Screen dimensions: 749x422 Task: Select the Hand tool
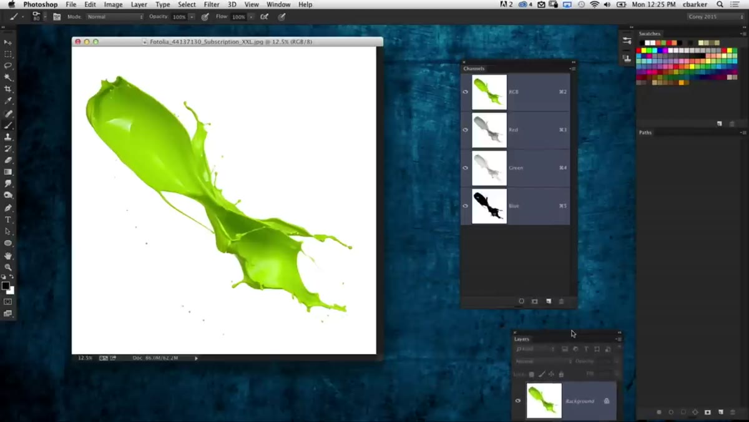(x=8, y=256)
